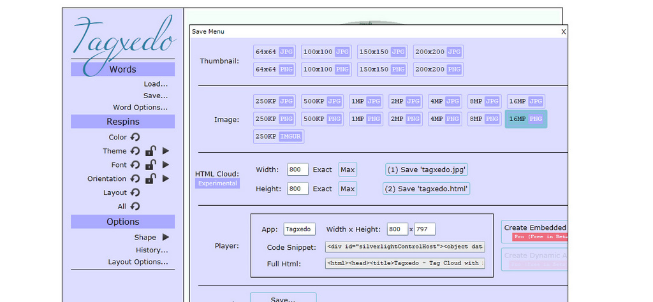Expand the Font submenu arrow
The height and width of the screenshot is (302, 653).
point(166,165)
